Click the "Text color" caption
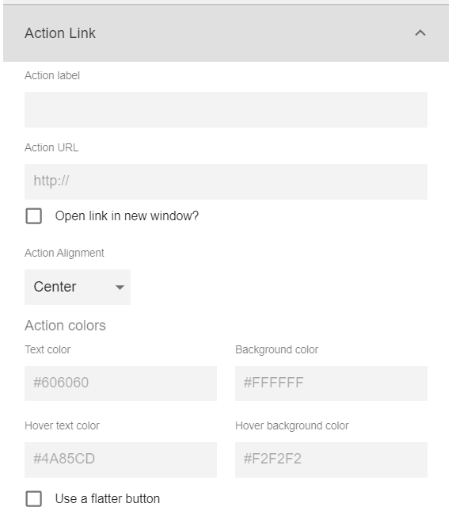456x511 pixels. (x=47, y=349)
